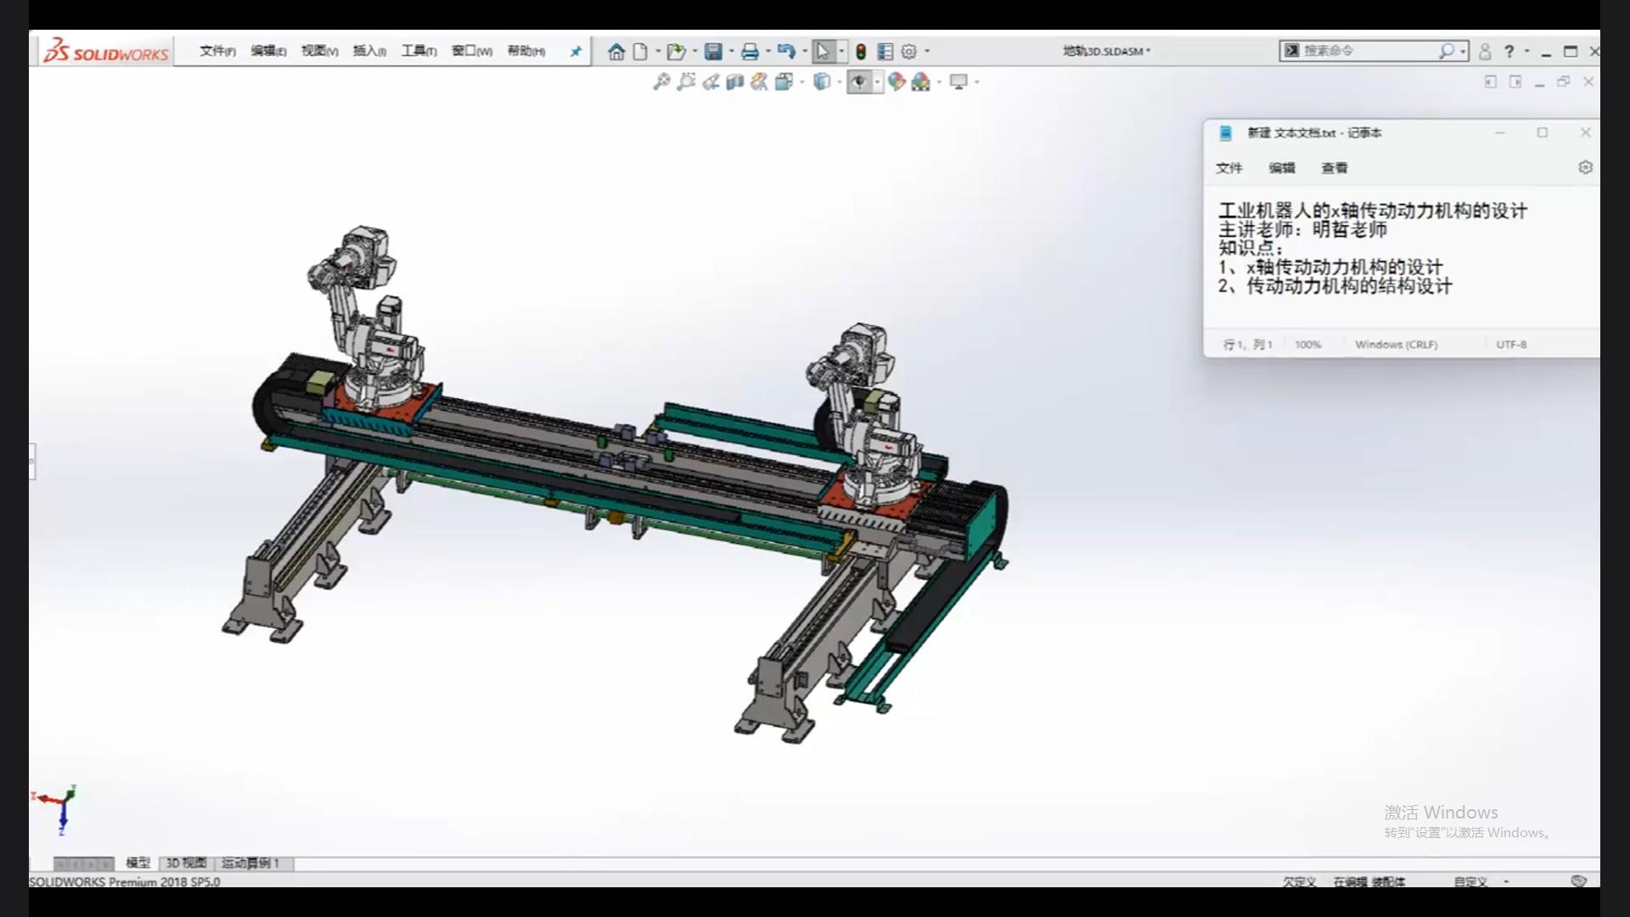Viewport: 1630px width, 917px height.
Task: Pin the SolidWorks menu bar
Action: point(576,52)
